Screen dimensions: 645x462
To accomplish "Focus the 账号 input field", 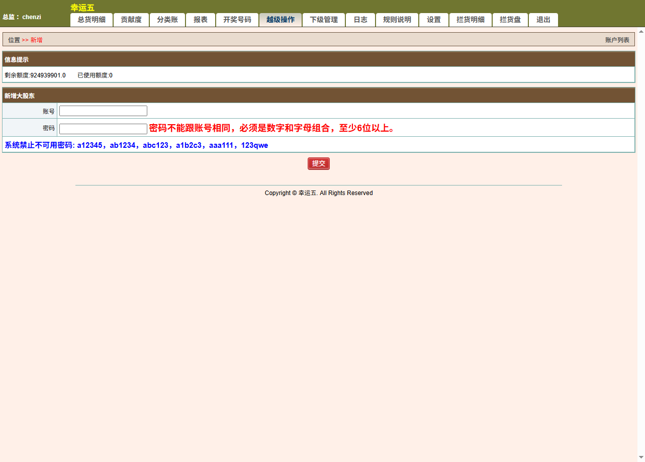I will click(103, 111).
